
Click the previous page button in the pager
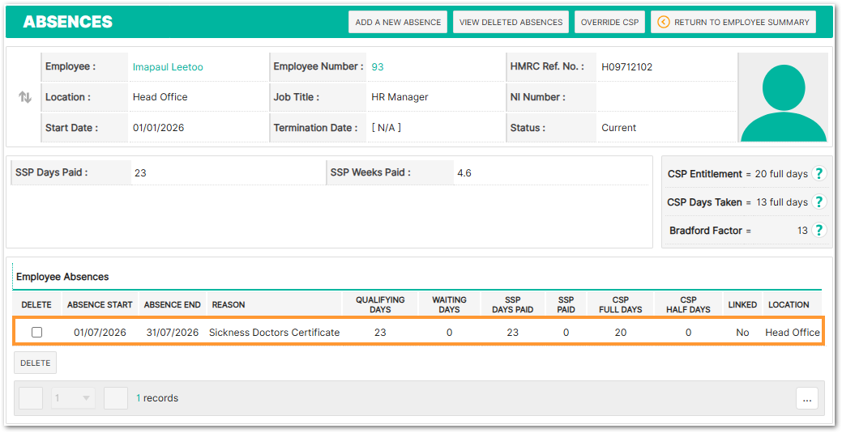pos(31,398)
